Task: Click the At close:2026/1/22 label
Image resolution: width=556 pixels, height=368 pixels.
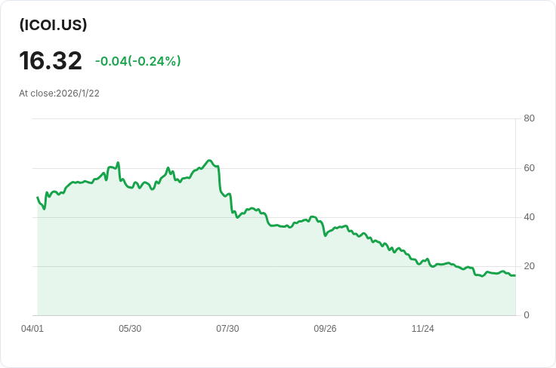Action: click(x=59, y=94)
